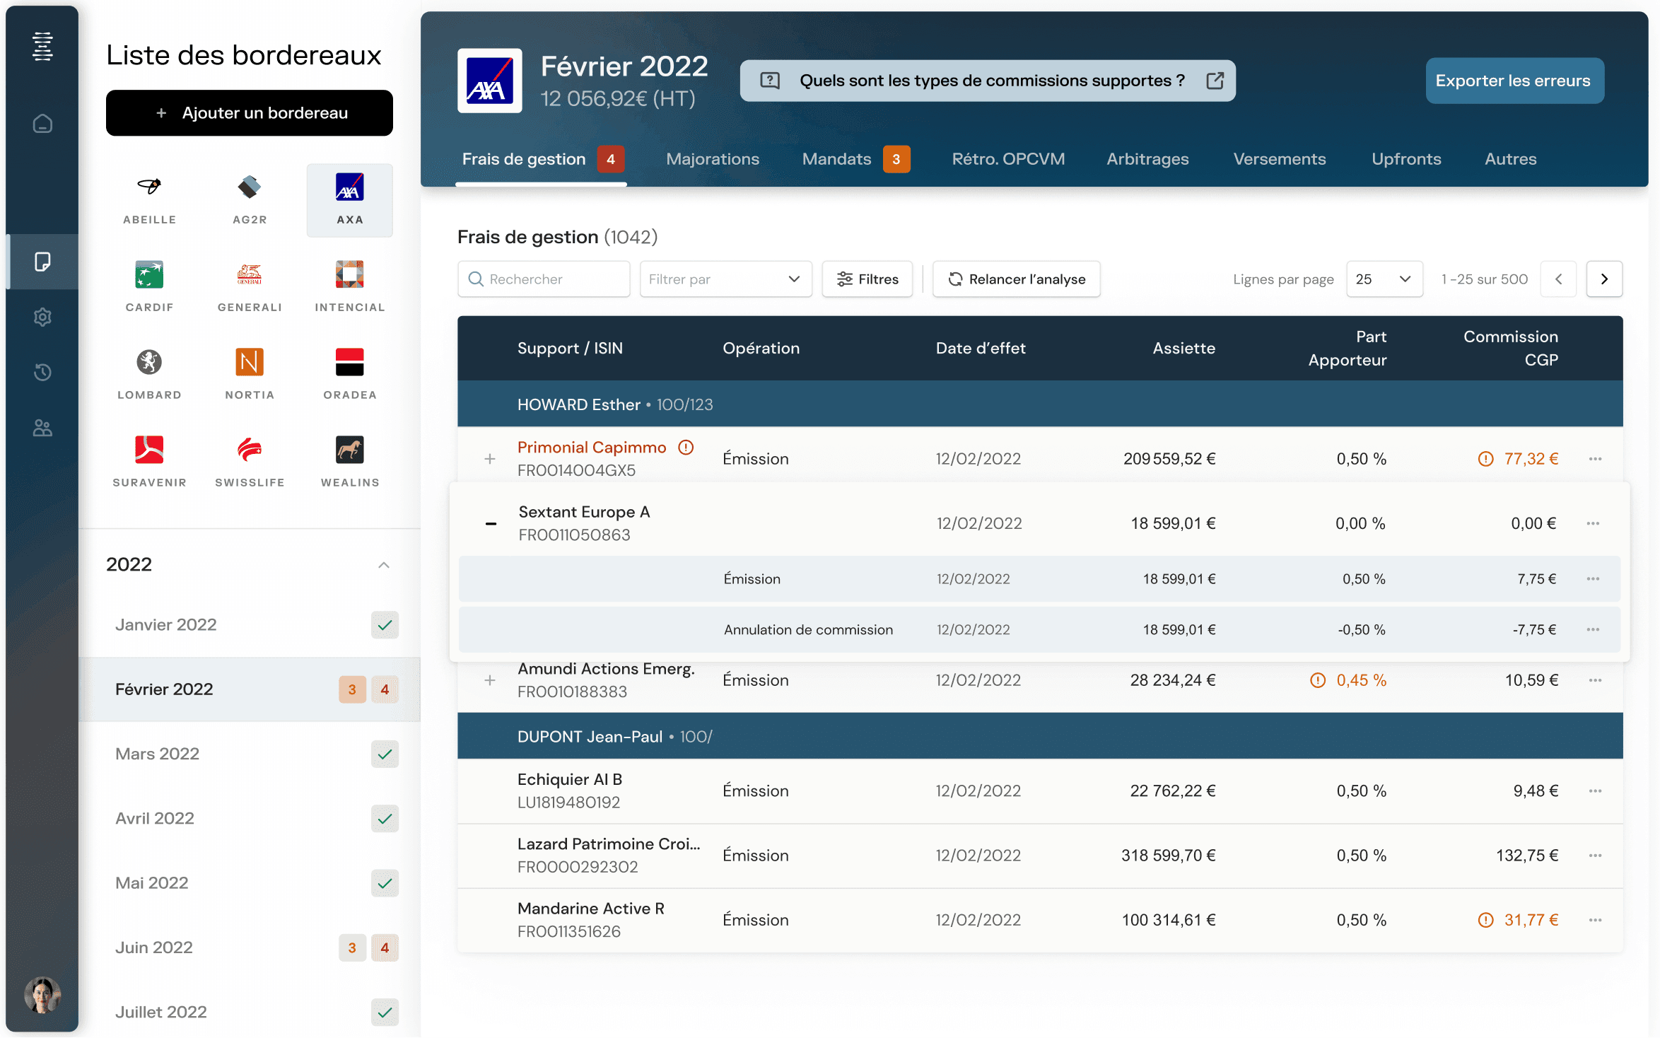Viewport: 1660px width, 1038px height.
Task: Click the Janvier 2022 validated checkmark
Action: click(385, 625)
